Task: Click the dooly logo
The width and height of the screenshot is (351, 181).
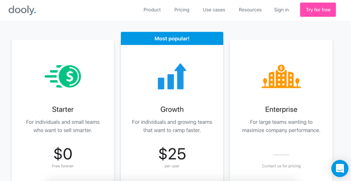Action: point(22,10)
